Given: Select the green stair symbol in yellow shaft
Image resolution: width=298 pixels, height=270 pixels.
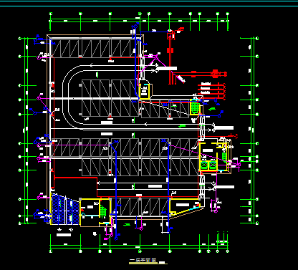Looking at the screenshot, I should (195, 108).
